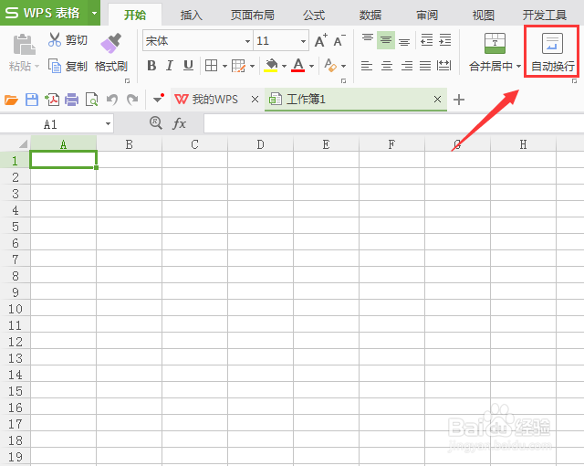Expand the font size 11 dropdown

tap(304, 41)
